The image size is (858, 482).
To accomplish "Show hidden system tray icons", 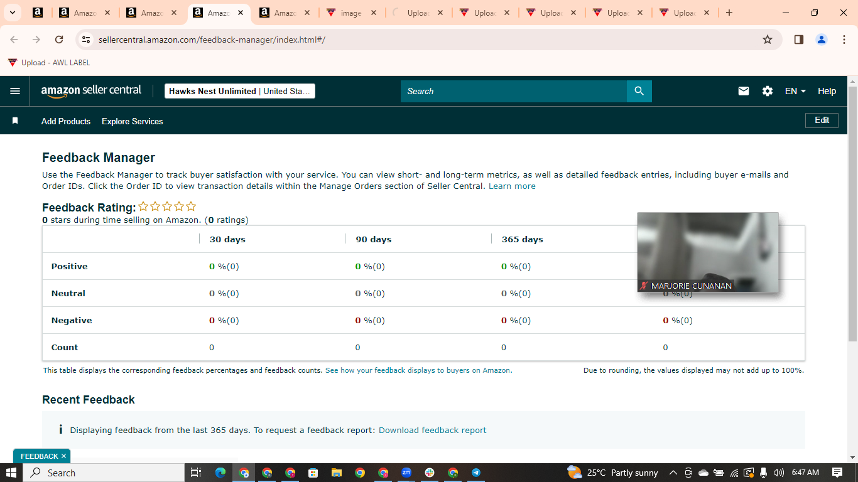I will click(673, 473).
